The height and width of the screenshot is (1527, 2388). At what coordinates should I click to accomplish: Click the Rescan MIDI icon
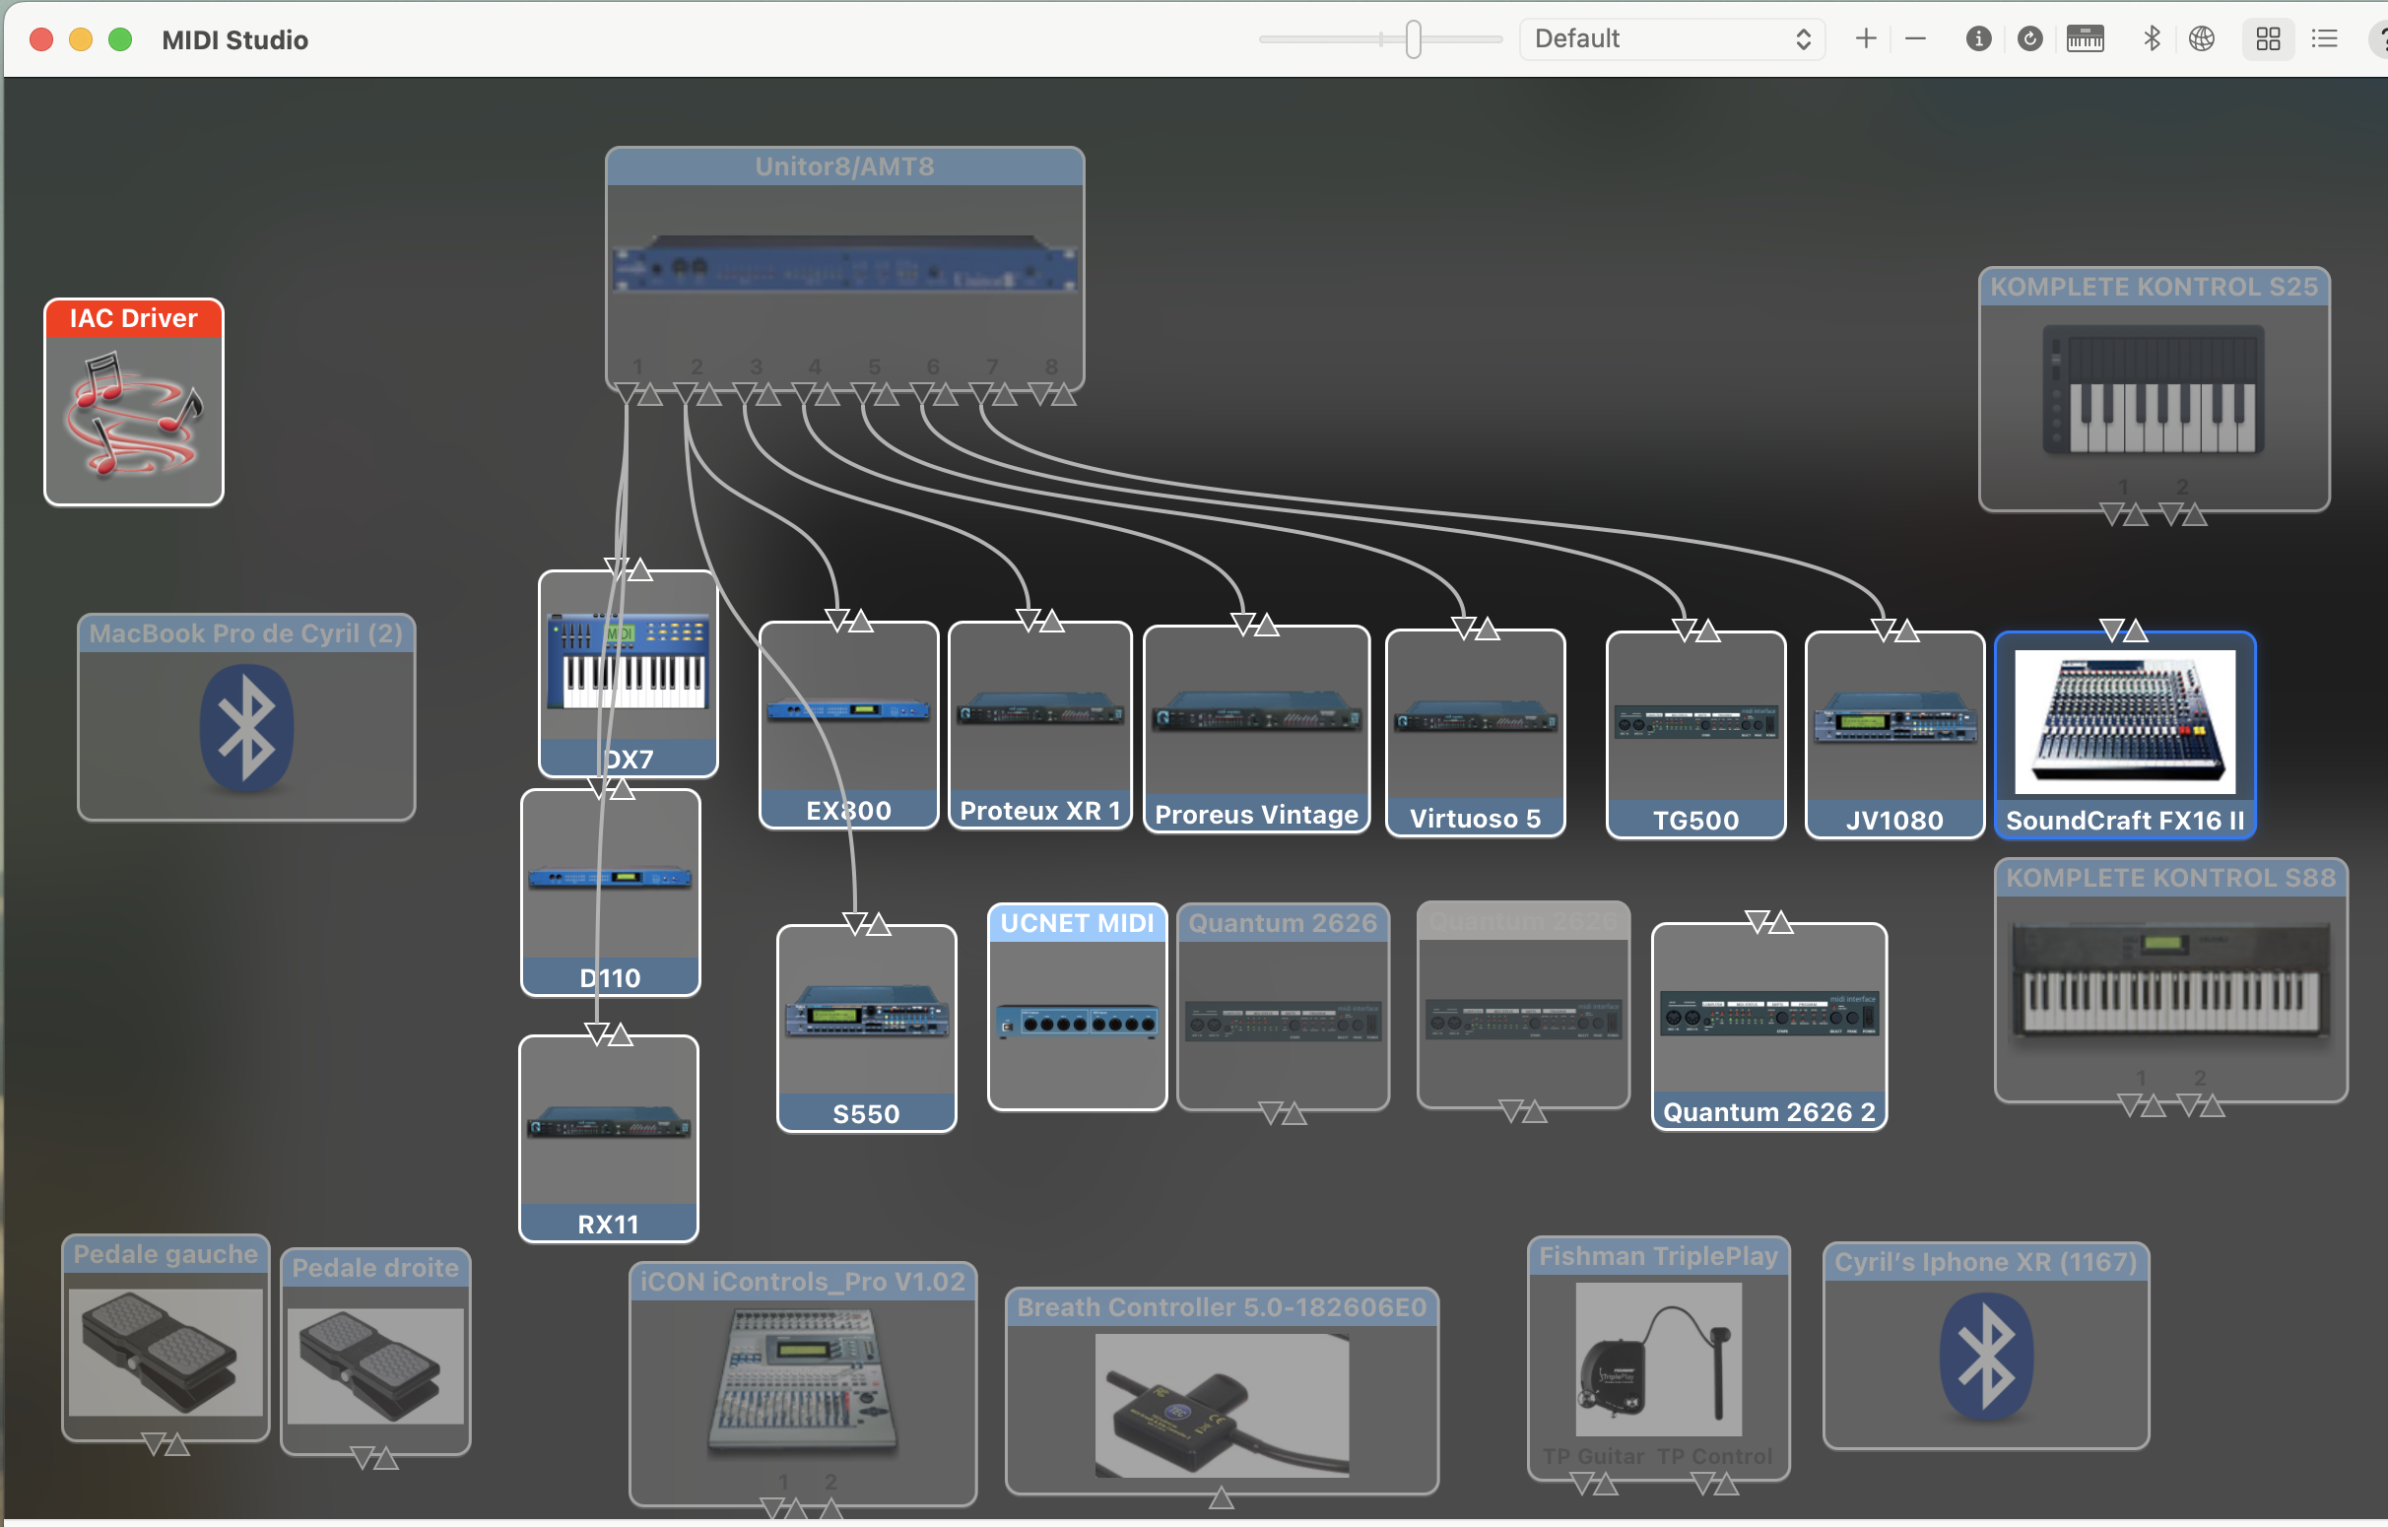[2029, 38]
